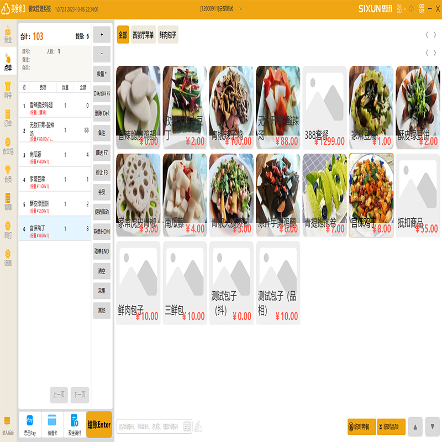
Task: Open the 营业 (business) sidebar icon
Action: pyautogui.click(x=8, y=34)
